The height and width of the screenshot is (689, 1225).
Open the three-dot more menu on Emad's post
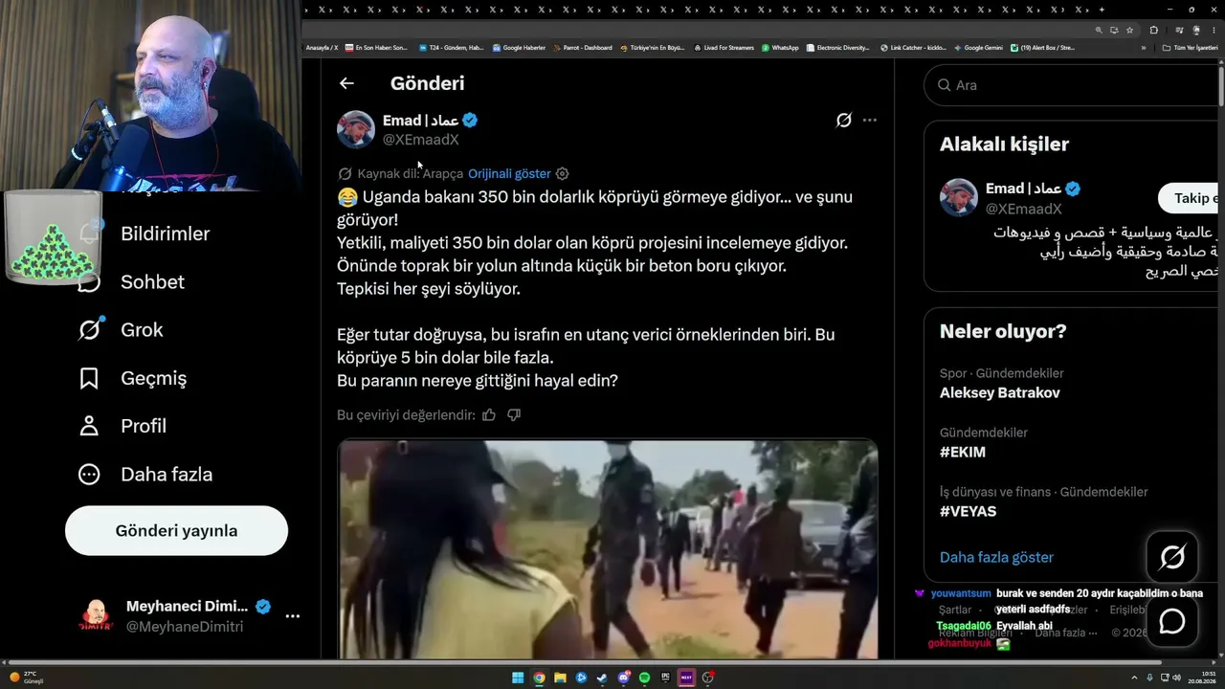pyautogui.click(x=869, y=121)
